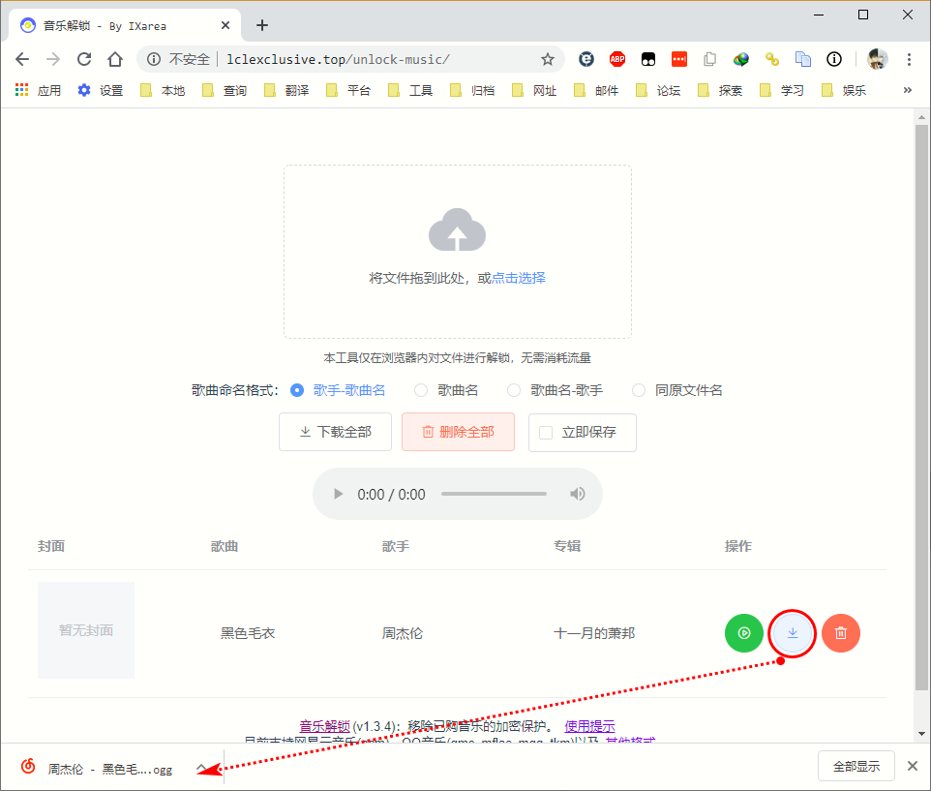Reload the unlock-music page
The width and height of the screenshot is (931, 791).
click(x=84, y=59)
